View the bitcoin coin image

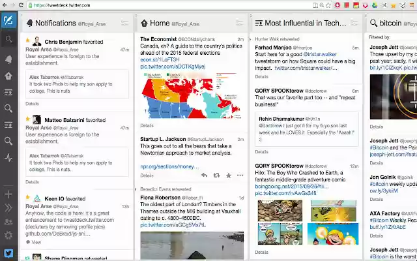(x=394, y=97)
